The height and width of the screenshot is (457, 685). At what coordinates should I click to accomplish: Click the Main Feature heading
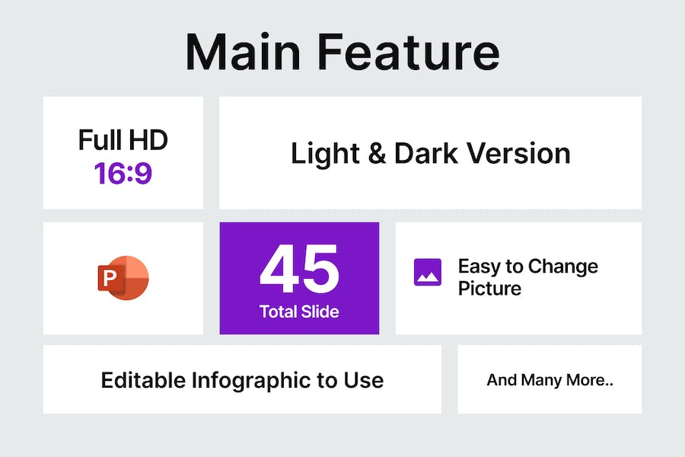[342, 52]
